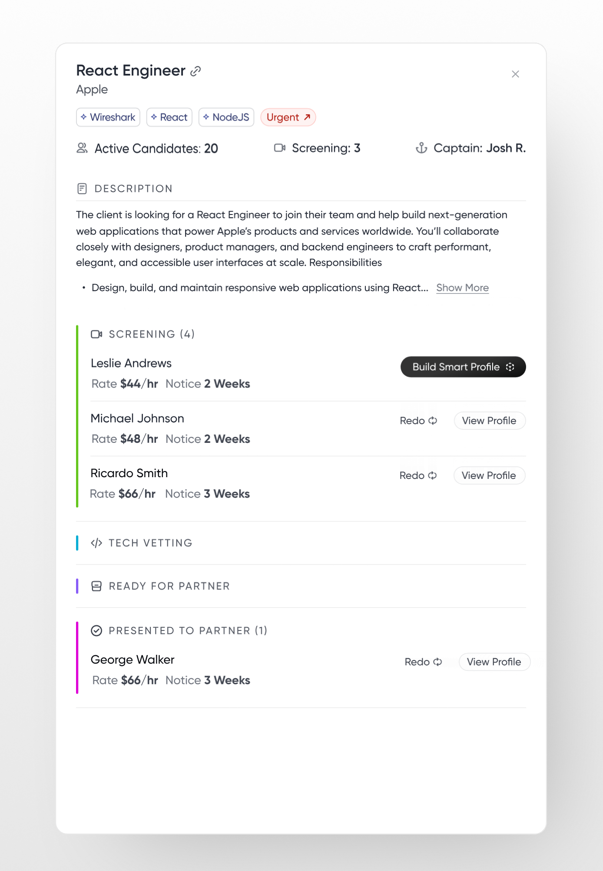
Task: Click the people icon next to Active Candidates
Action: 82,148
